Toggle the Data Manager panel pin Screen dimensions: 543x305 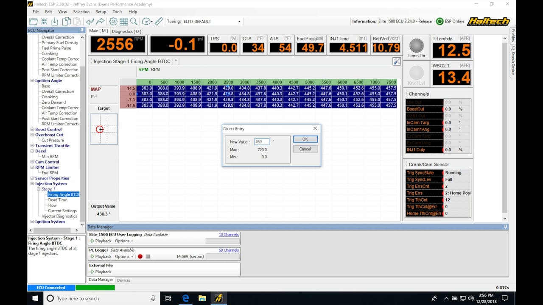[505, 227]
